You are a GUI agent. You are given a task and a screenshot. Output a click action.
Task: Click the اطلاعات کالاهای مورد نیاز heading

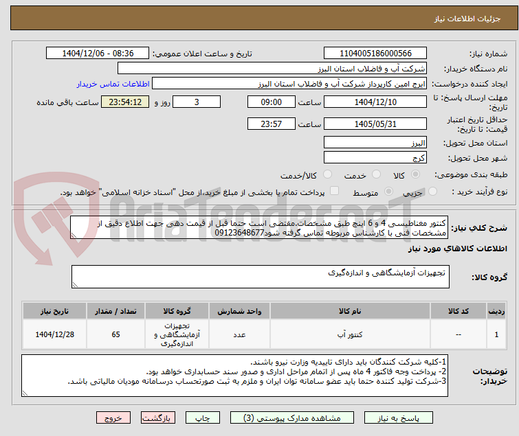457,249
